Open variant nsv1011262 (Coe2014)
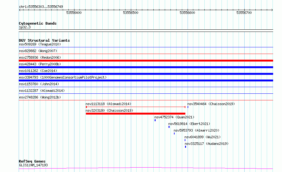 (38, 71)
